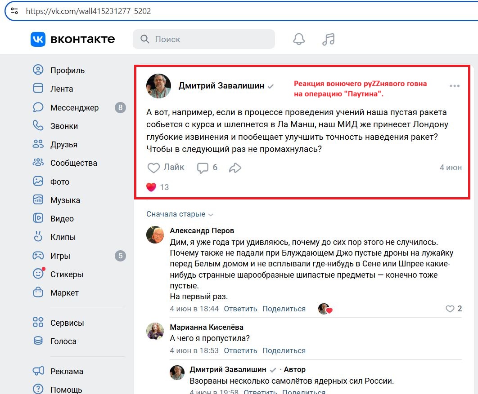
Task: Open the notifications bell icon
Action: [x=299, y=39]
